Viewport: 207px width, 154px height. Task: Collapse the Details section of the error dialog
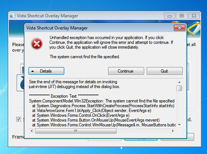[x=46, y=71]
